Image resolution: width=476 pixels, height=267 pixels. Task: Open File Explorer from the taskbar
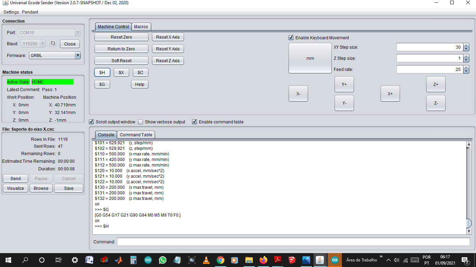tap(249, 260)
